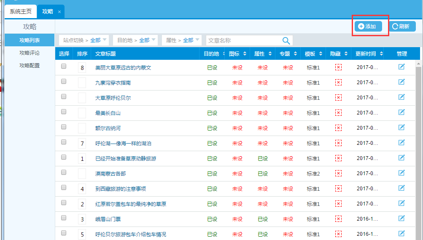Edit the 美丽大草原远古的内蒙文 article
Image resolution: width=423 pixels, height=240 pixels.
click(401, 67)
